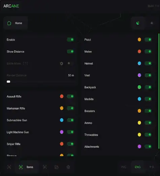Viewport: 160px width, 176px height.
Task: Click the "Throwables" label
Action: coord(91,135)
